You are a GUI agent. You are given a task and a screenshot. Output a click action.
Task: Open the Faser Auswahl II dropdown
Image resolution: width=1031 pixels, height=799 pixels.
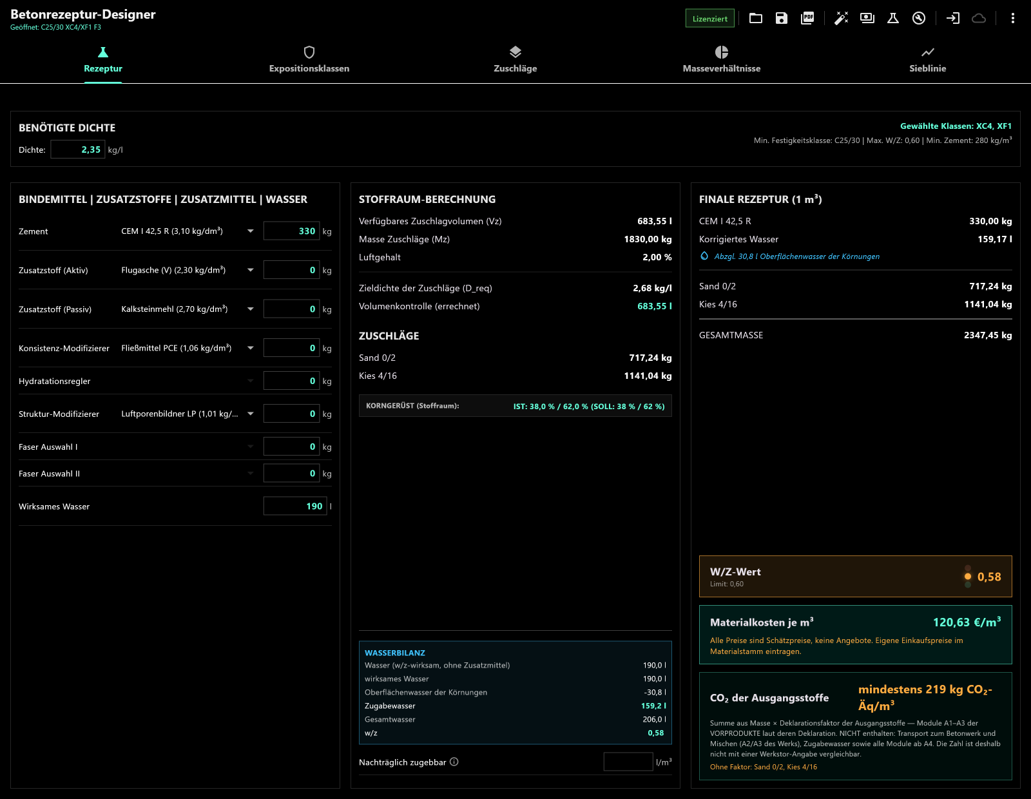[188, 474]
